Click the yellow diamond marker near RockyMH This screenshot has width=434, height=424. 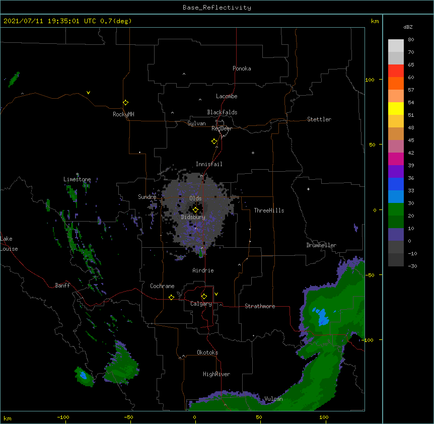(126, 103)
